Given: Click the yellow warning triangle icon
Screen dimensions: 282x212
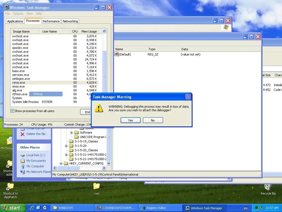Looking at the screenshot, I should (99, 108).
